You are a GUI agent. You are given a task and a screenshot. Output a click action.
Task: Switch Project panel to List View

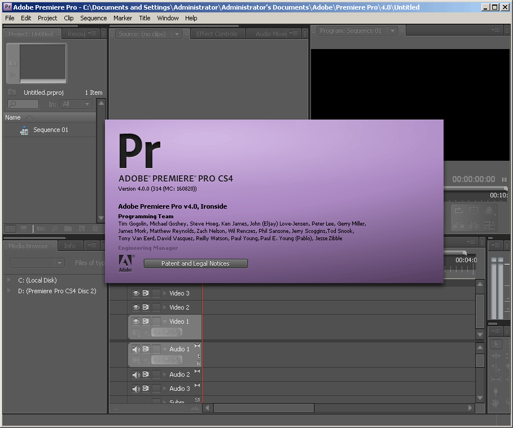pos(11,228)
